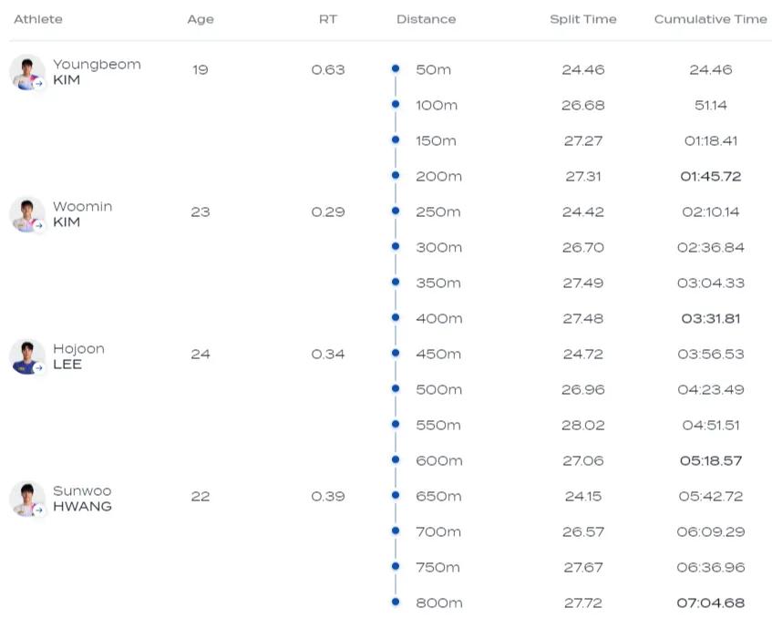772x618 pixels.
Task: Select split time 26.68
Action: tap(583, 106)
